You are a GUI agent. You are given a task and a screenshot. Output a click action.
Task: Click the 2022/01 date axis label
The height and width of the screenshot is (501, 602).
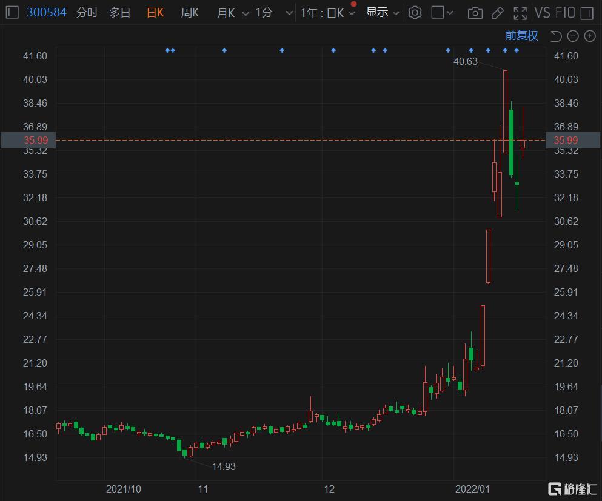click(472, 489)
